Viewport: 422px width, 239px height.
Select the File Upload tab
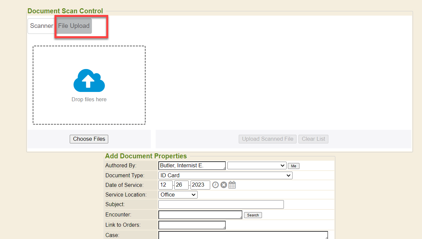click(74, 26)
